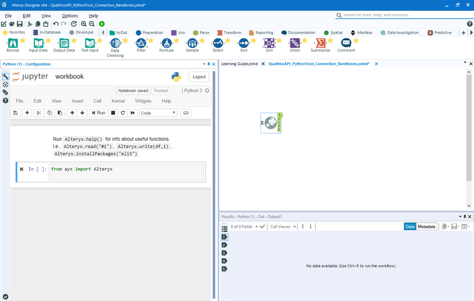Select the Output Data tool
Image resolution: width=474 pixels, height=301 pixels.
64,46
